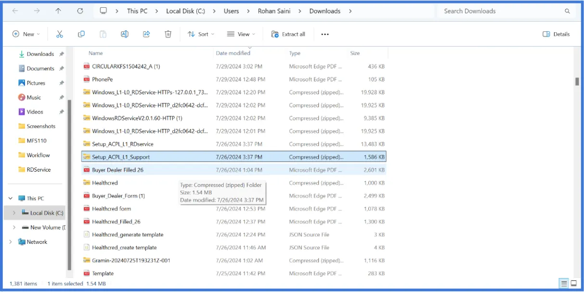Toggle the Details pane button

(556, 34)
